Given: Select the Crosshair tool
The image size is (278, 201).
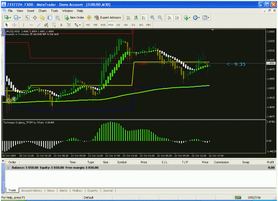Looking at the screenshot, I should [14, 25].
